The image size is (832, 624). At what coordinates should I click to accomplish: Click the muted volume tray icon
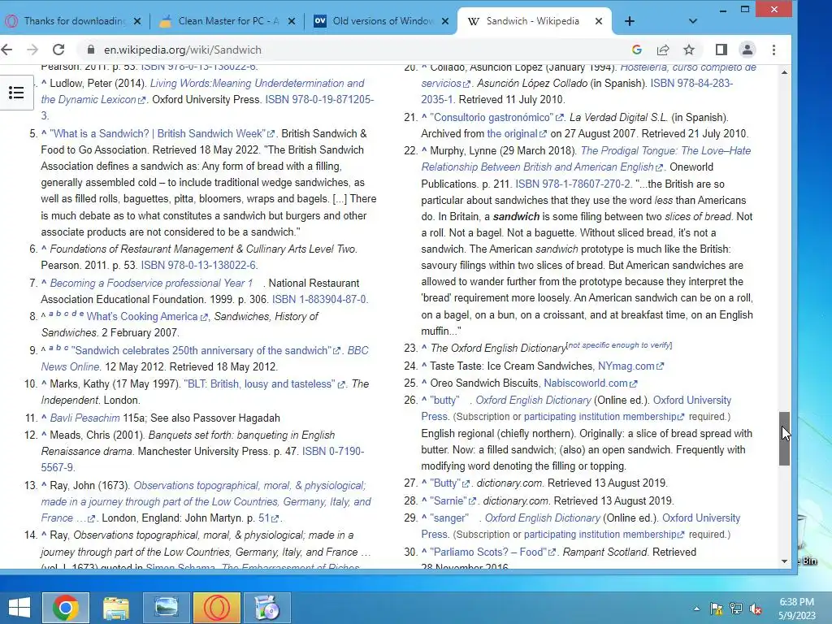pos(756,609)
